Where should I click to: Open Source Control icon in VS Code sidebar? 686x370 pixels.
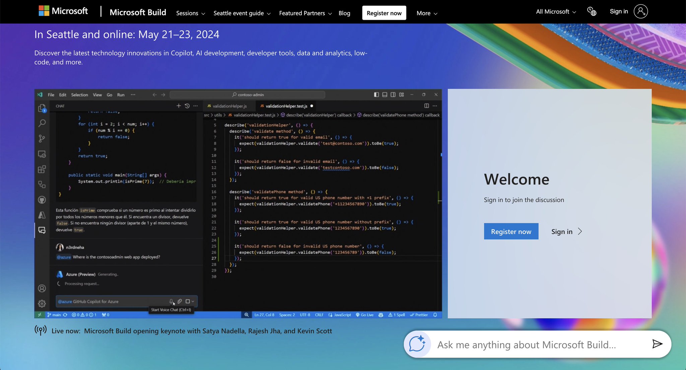(42, 138)
